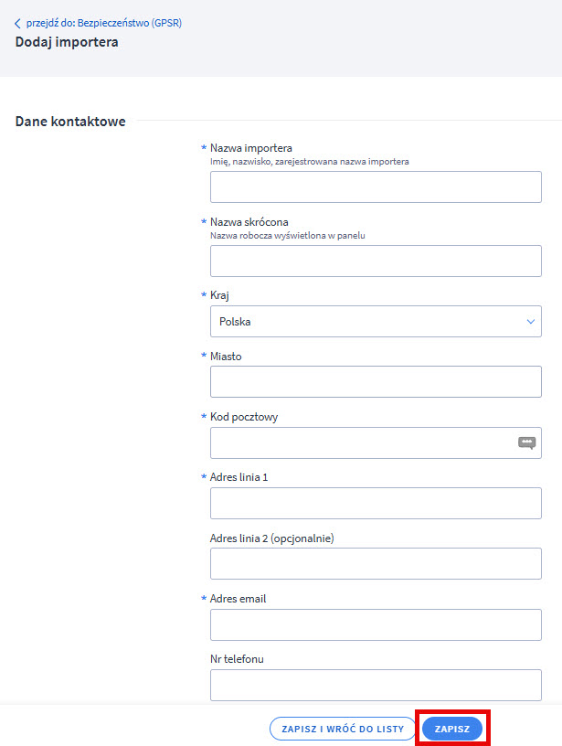The image size is (562, 746).
Task: Click the chat bubble icon in Kod pocztowy
Action: click(x=526, y=442)
